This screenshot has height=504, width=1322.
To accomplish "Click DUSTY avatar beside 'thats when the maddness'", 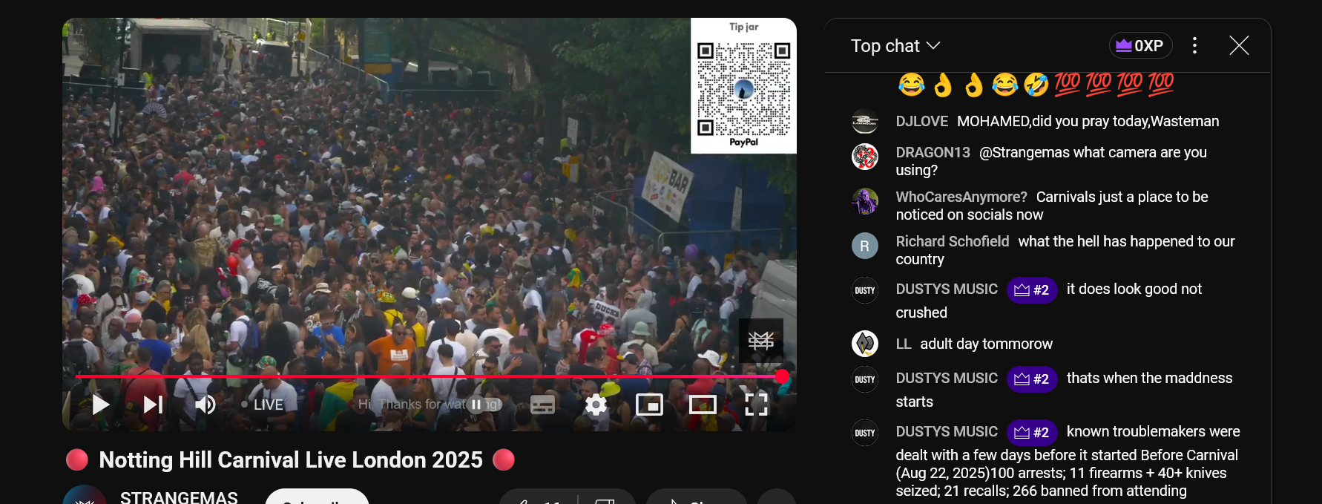I will (x=865, y=379).
